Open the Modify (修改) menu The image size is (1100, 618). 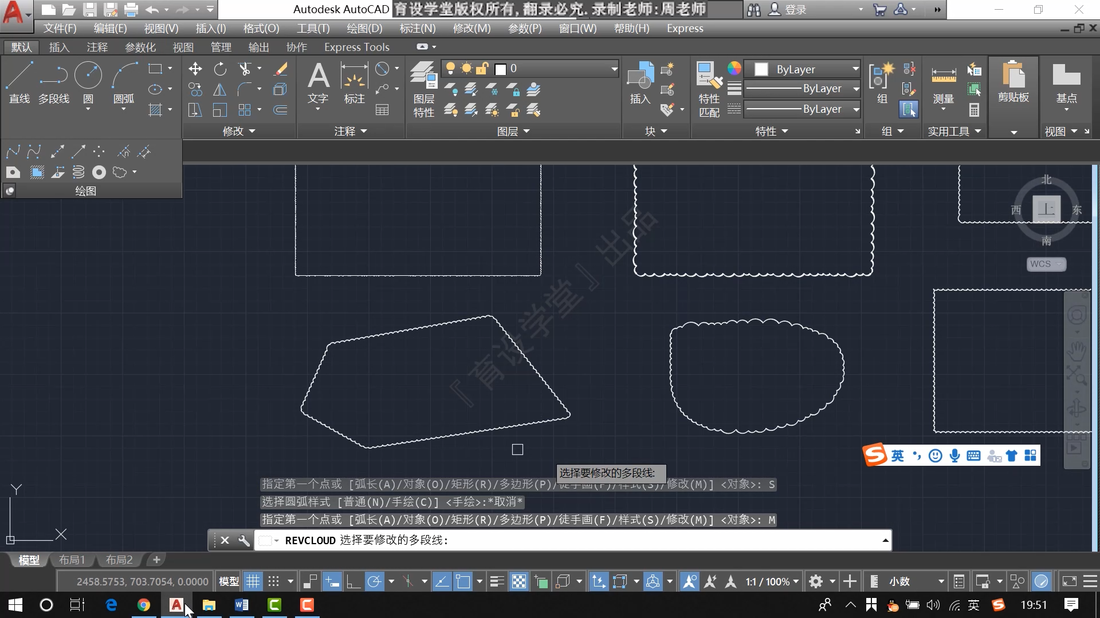tap(472, 28)
